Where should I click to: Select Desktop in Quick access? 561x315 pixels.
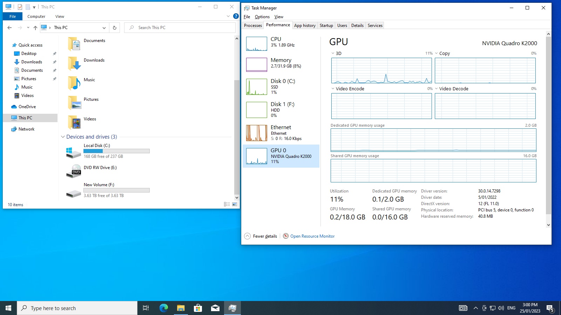coord(29,54)
